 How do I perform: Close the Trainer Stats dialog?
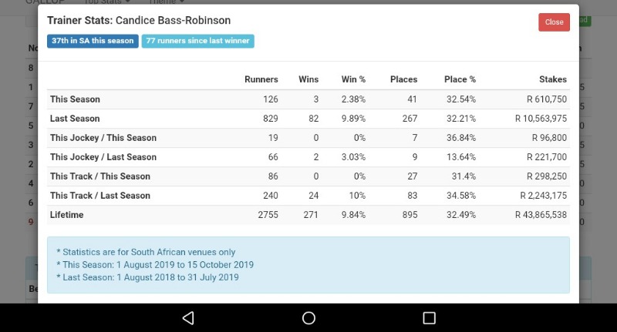click(554, 22)
